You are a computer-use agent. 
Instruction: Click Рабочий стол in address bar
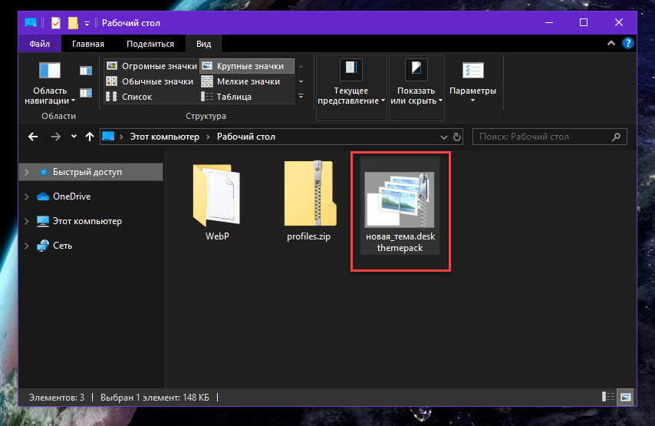246,137
